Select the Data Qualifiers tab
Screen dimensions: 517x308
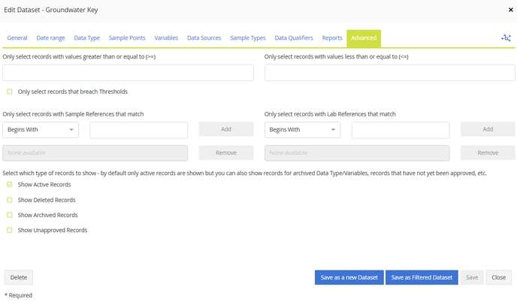(x=294, y=38)
